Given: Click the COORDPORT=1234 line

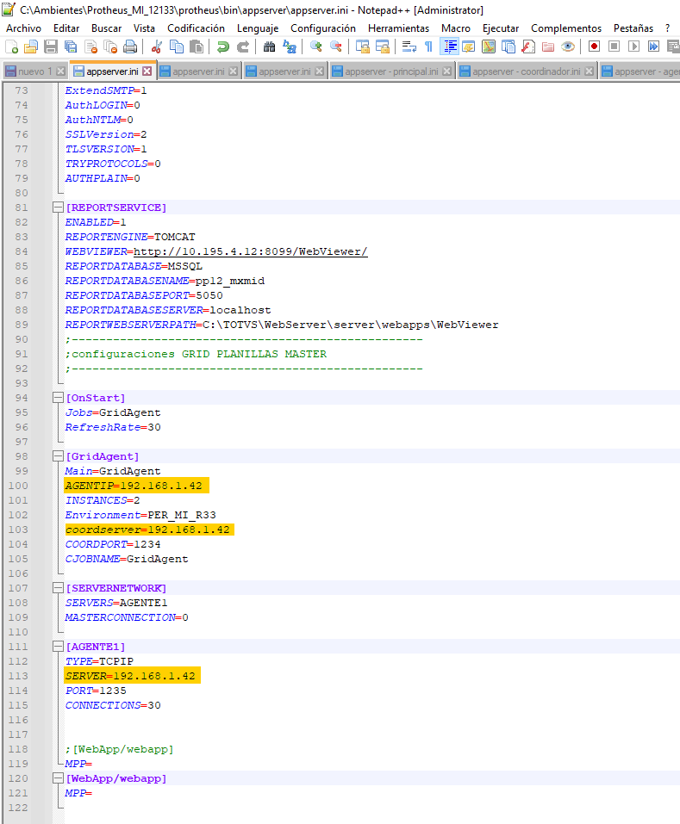Looking at the screenshot, I should pyautogui.click(x=113, y=544).
